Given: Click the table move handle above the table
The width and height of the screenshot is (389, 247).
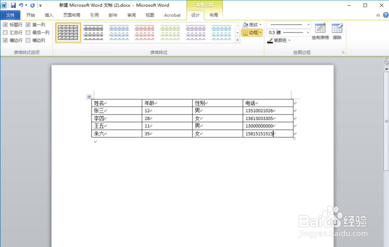Looking at the screenshot, I should point(89,96).
